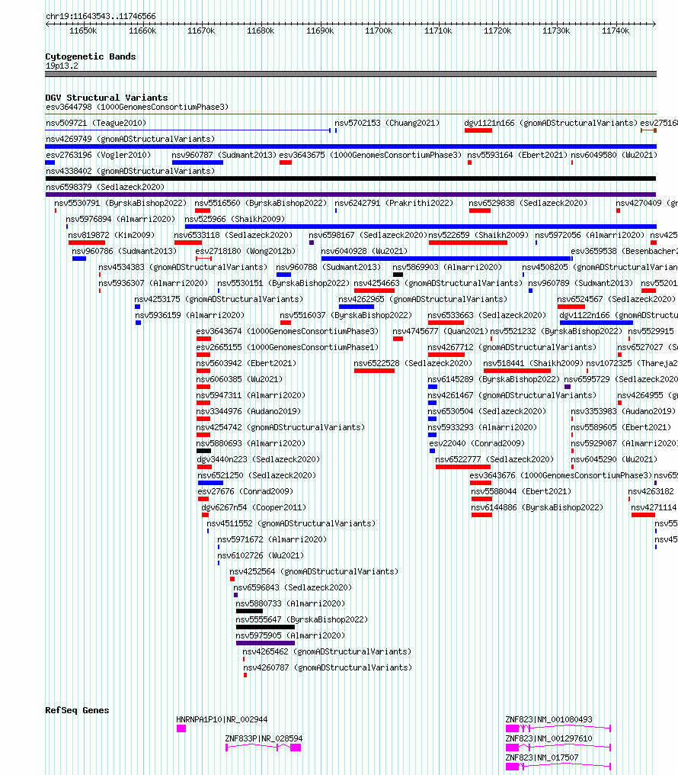Click blue bar under nsv6040928 (Wu2021)
The height and width of the screenshot is (775, 678).
(446, 259)
